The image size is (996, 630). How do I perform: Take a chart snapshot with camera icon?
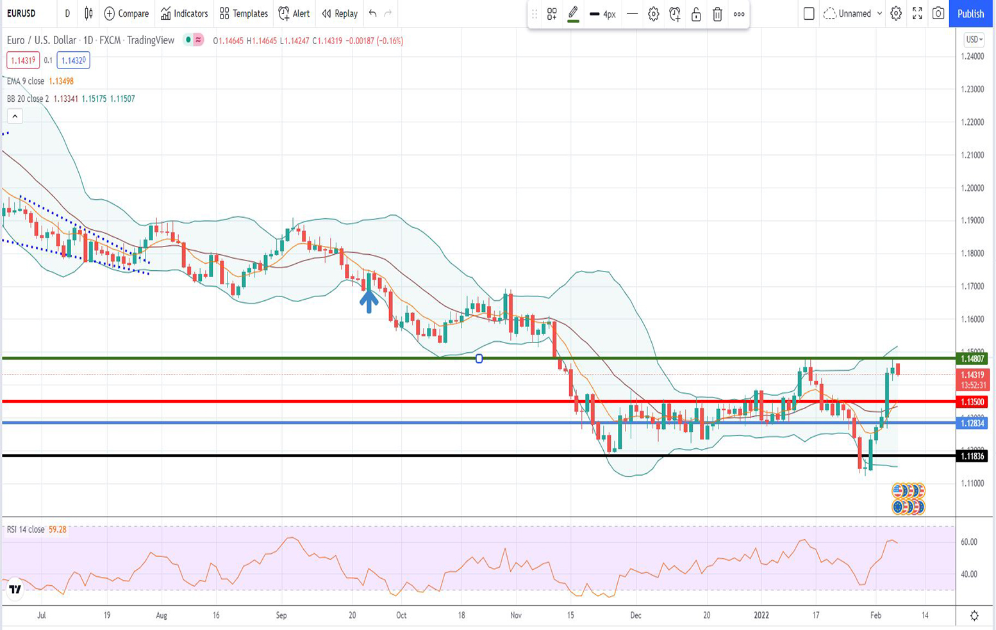coord(938,13)
